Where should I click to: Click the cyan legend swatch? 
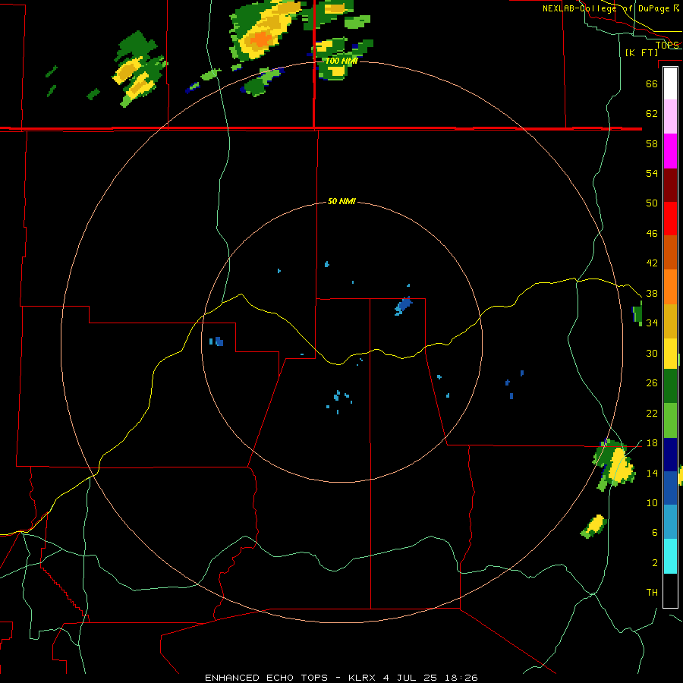tap(670, 556)
